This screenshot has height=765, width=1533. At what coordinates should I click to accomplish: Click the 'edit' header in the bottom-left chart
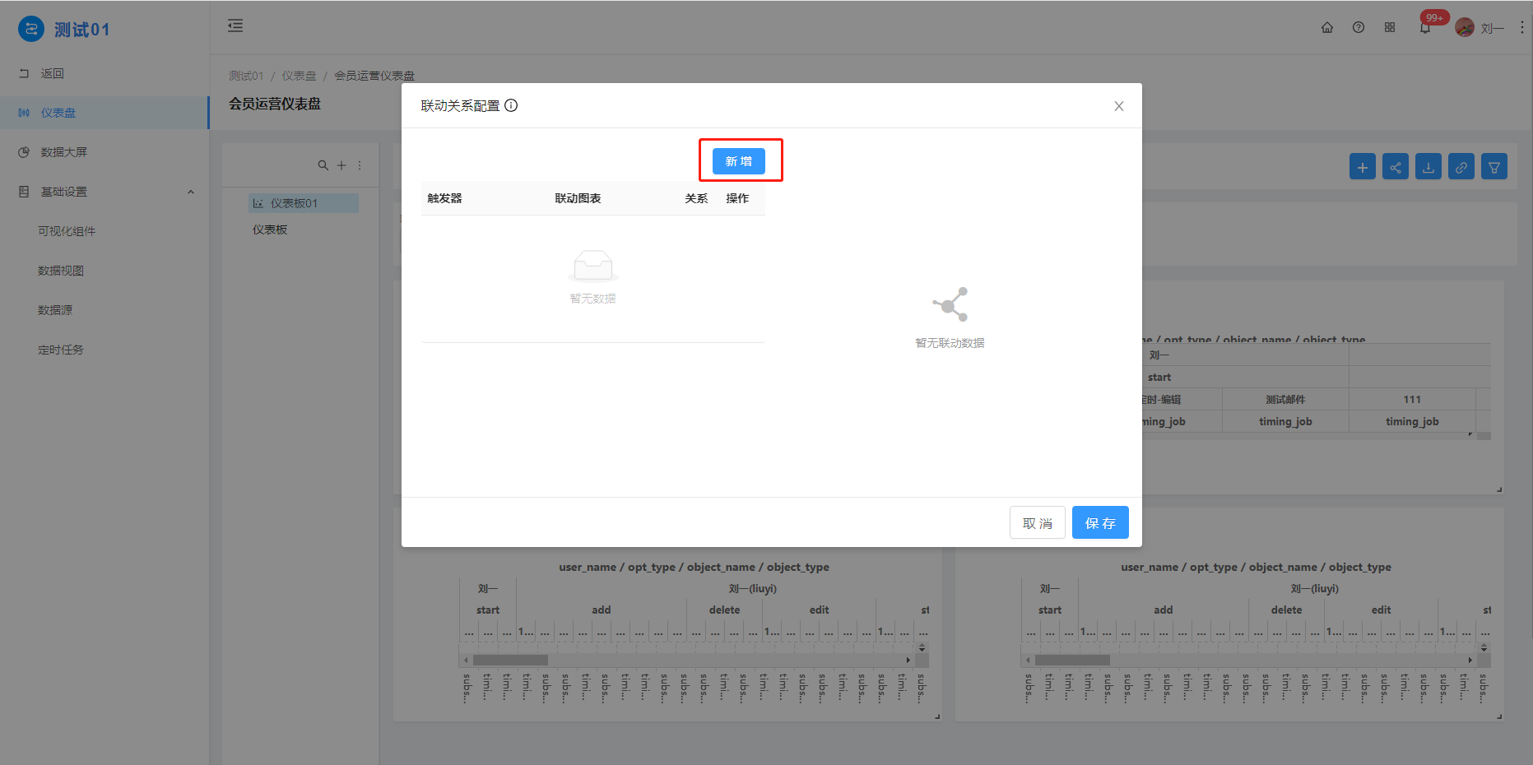(x=819, y=610)
